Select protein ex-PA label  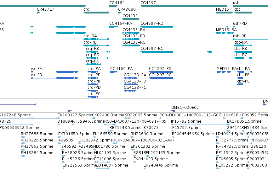37,69
